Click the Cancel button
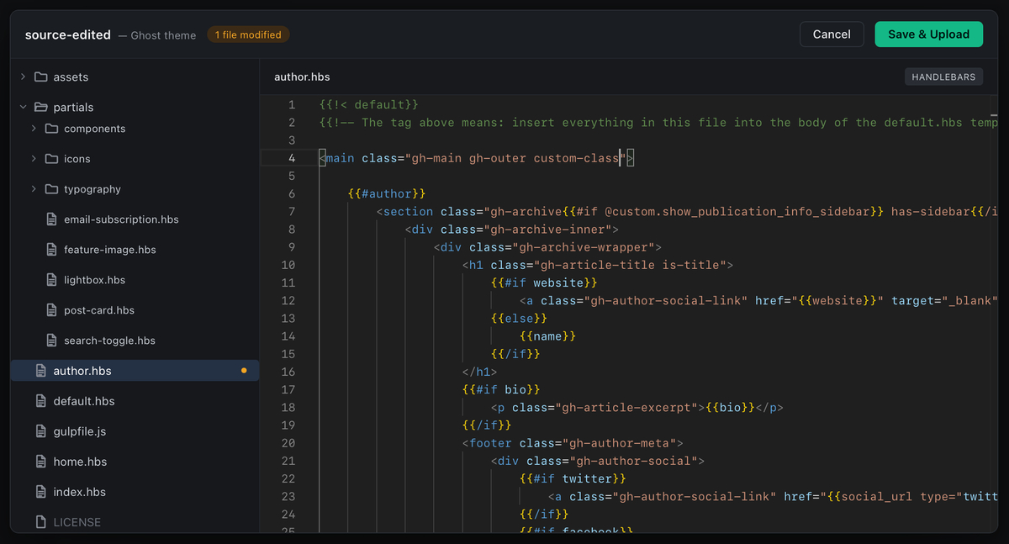The width and height of the screenshot is (1009, 544). (x=832, y=34)
